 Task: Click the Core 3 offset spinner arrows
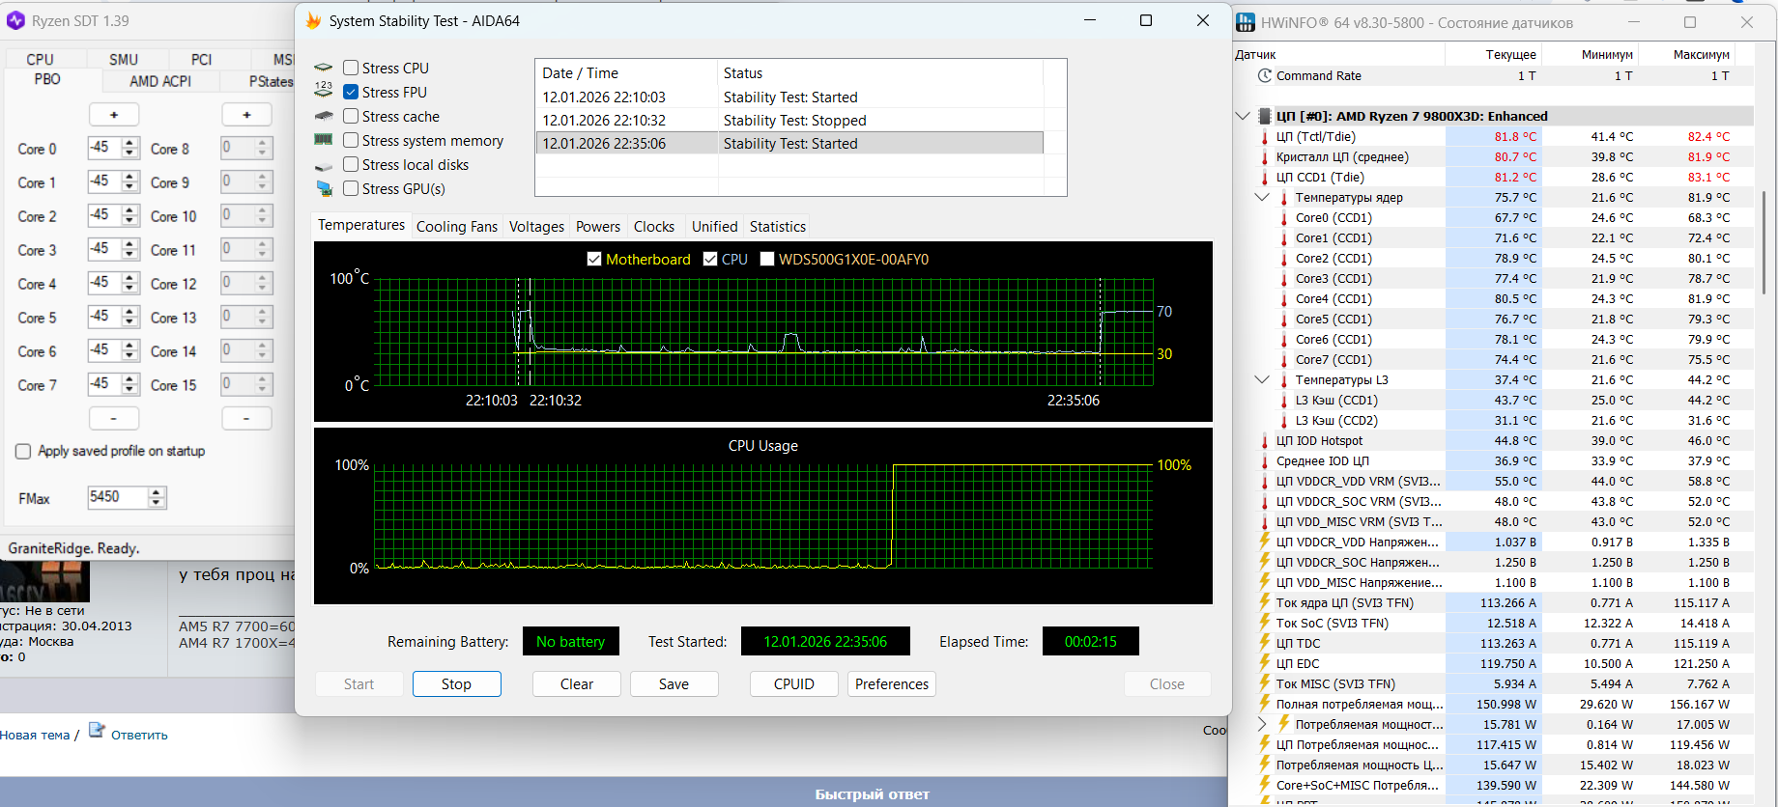point(130,250)
